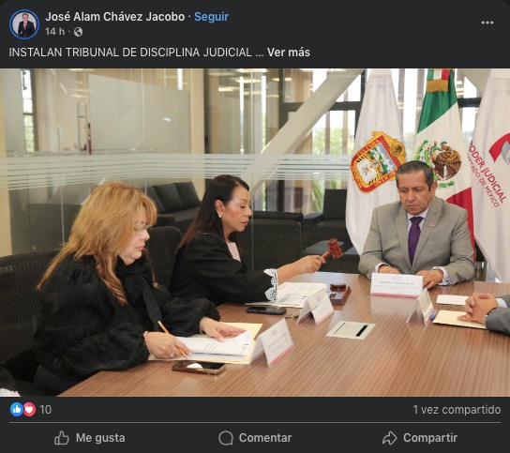The height and width of the screenshot is (453, 510).
Task: Click the blue like reaction icon
Action: tap(17, 410)
